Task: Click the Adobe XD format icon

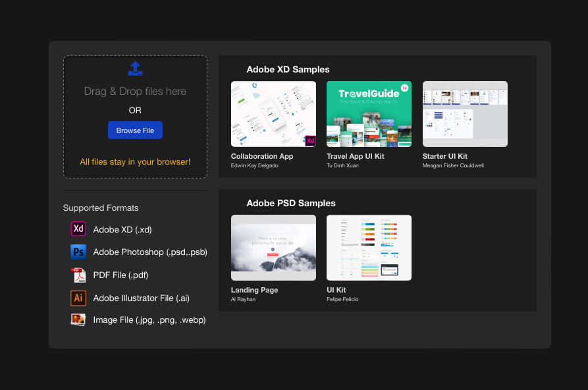Action: point(78,229)
